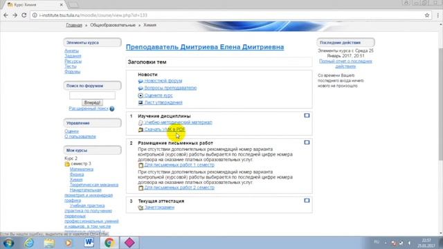Open a new tab next to Курс: Химия
Image resolution: width=443 pixels, height=249 pixels.
(74, 5)
